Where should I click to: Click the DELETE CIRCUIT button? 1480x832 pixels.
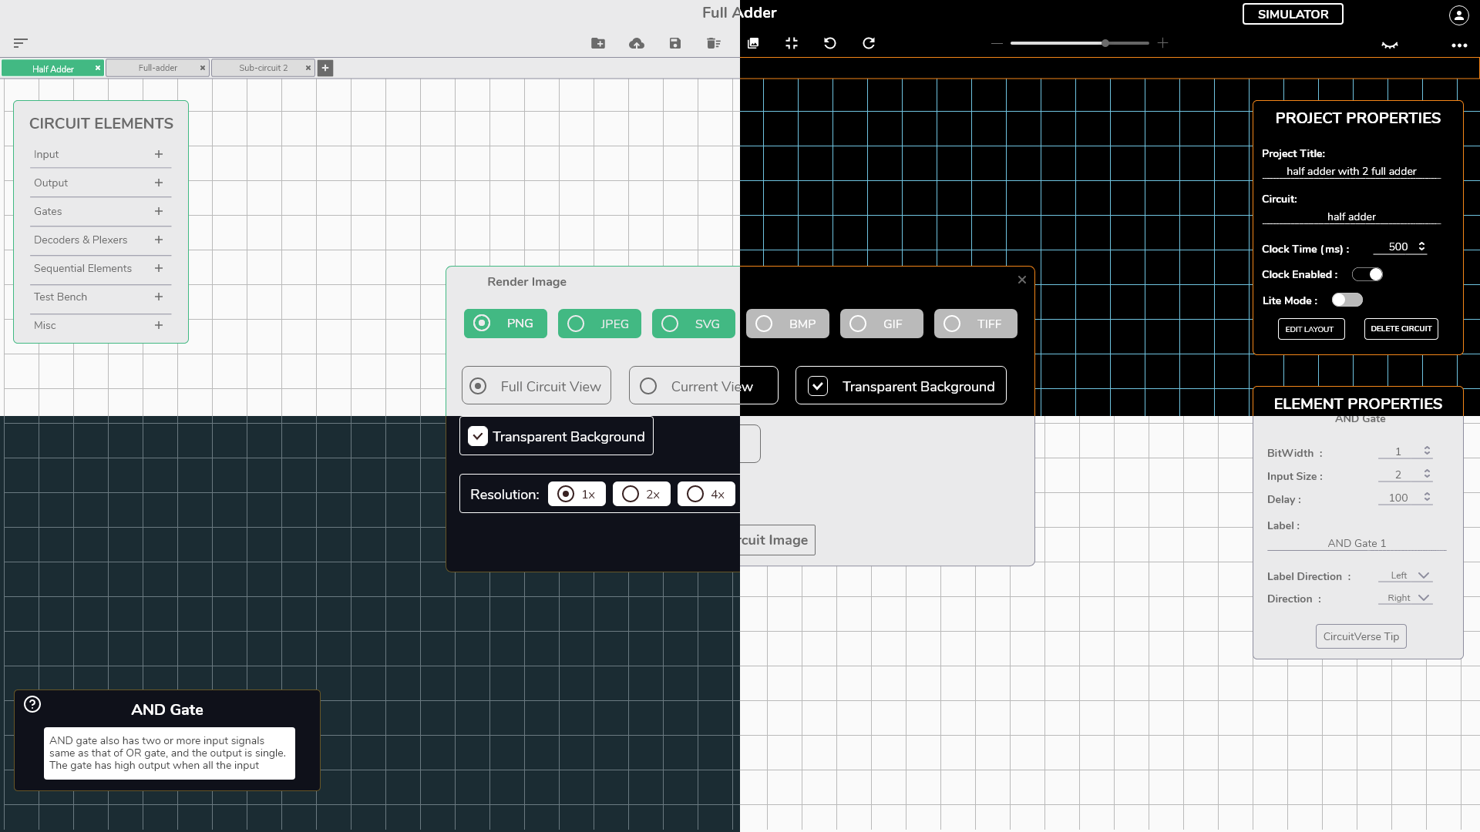coord(1401,329)
